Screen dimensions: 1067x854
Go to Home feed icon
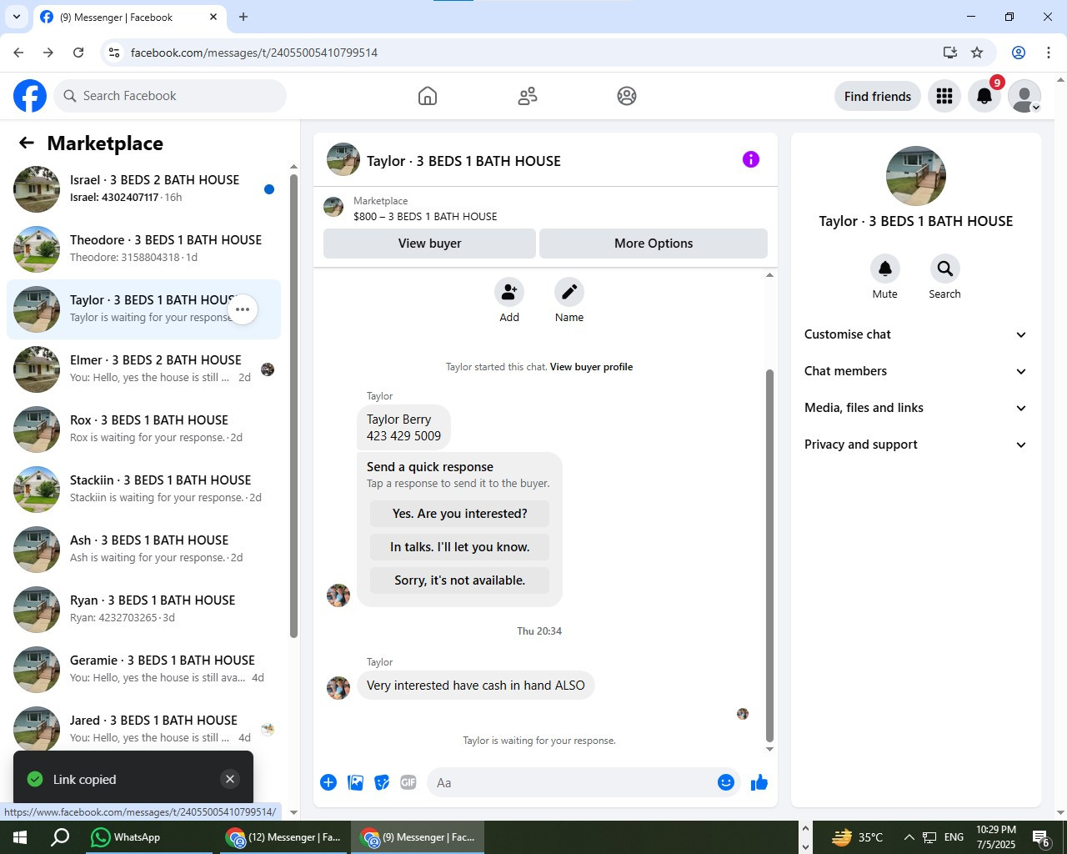[428, 96]
